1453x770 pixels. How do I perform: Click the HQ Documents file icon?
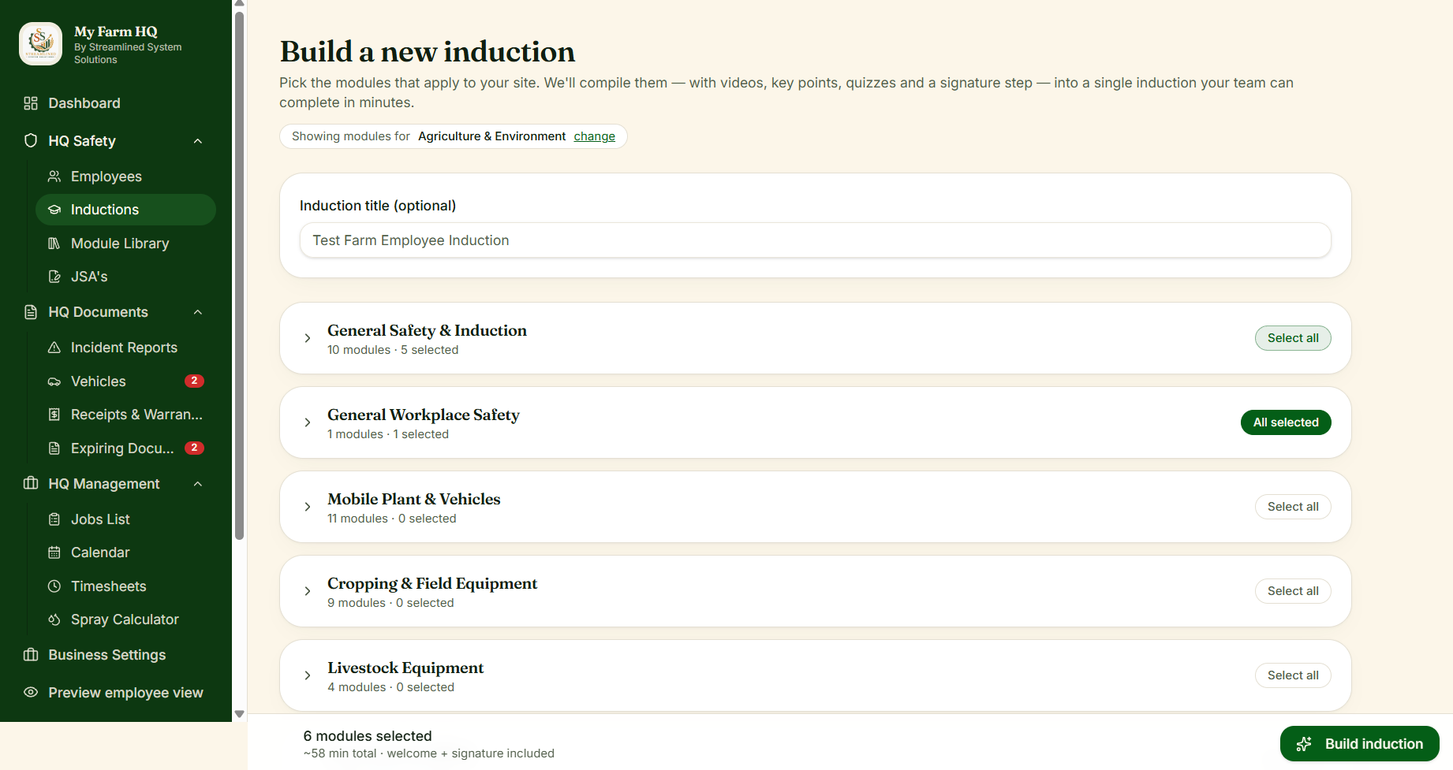[x=31, y=312]
